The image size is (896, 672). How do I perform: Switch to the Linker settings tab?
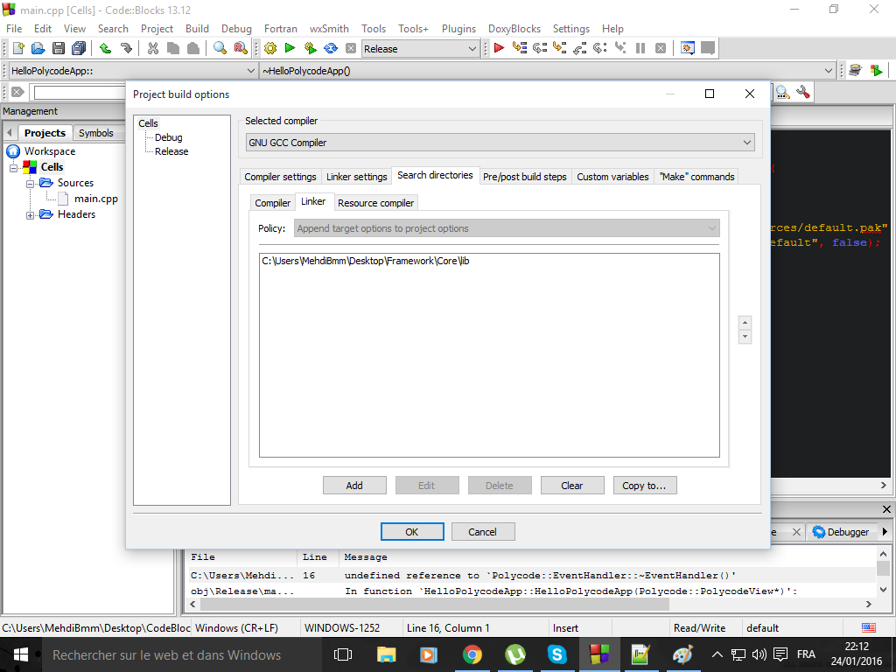(356, 176)
